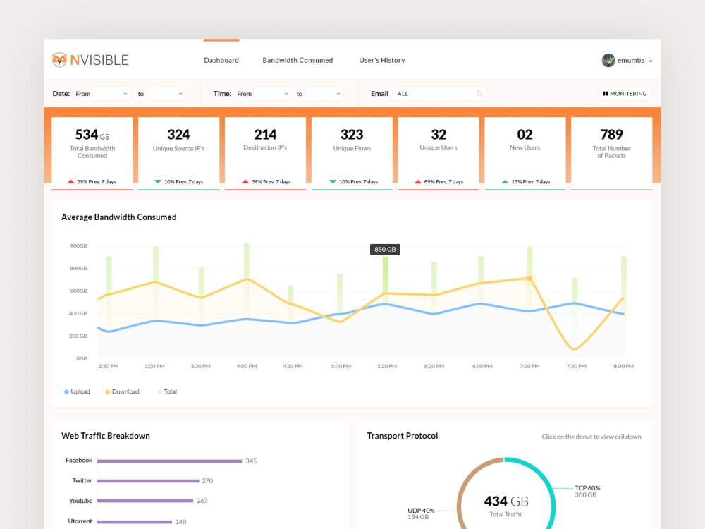
Task: Open the User's History tab
Action: click(x=381, y=60)
